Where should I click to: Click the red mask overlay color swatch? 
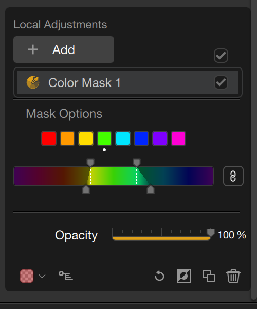click(27, 276)
